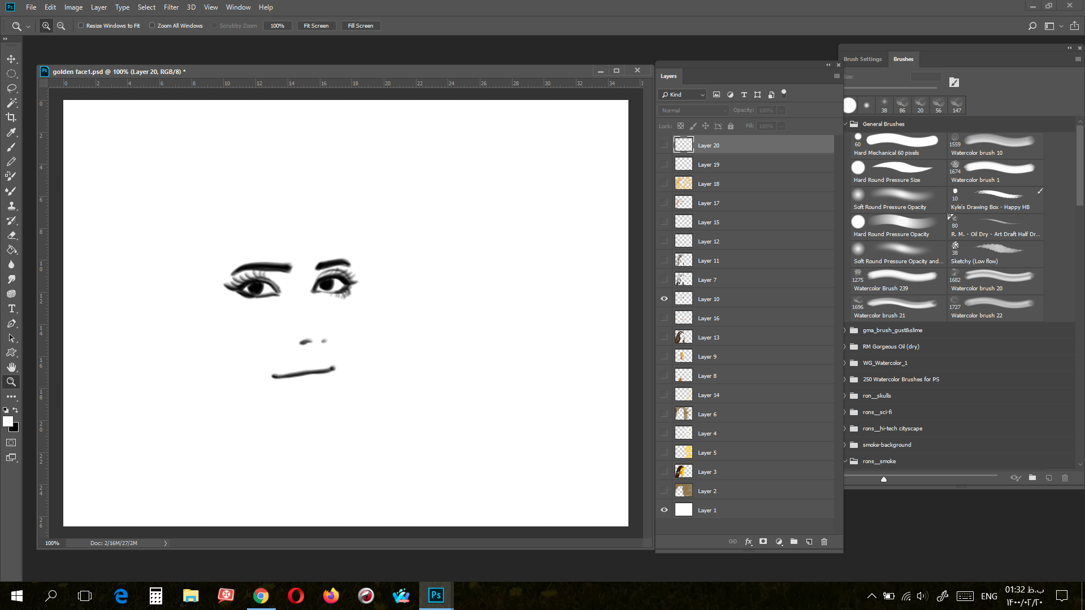This screenshot has height=610, width=1085.
Task: Click Photoshop search icon in top right
Action: (x=1032, y=26)
